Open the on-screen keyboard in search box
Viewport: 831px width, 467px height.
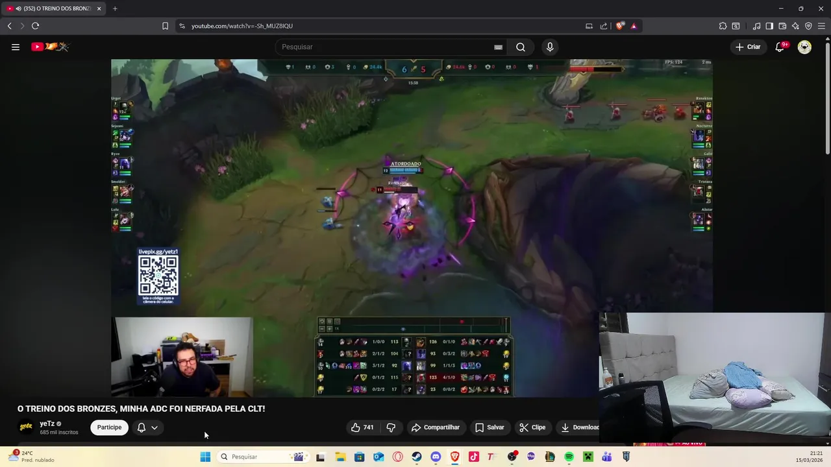pyautogui.click(x=498, y=47)
